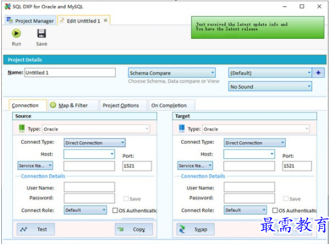Click the Swap button
Image resolution: width=334 pixels, height=244 pixels.
(x=196, y=229)
